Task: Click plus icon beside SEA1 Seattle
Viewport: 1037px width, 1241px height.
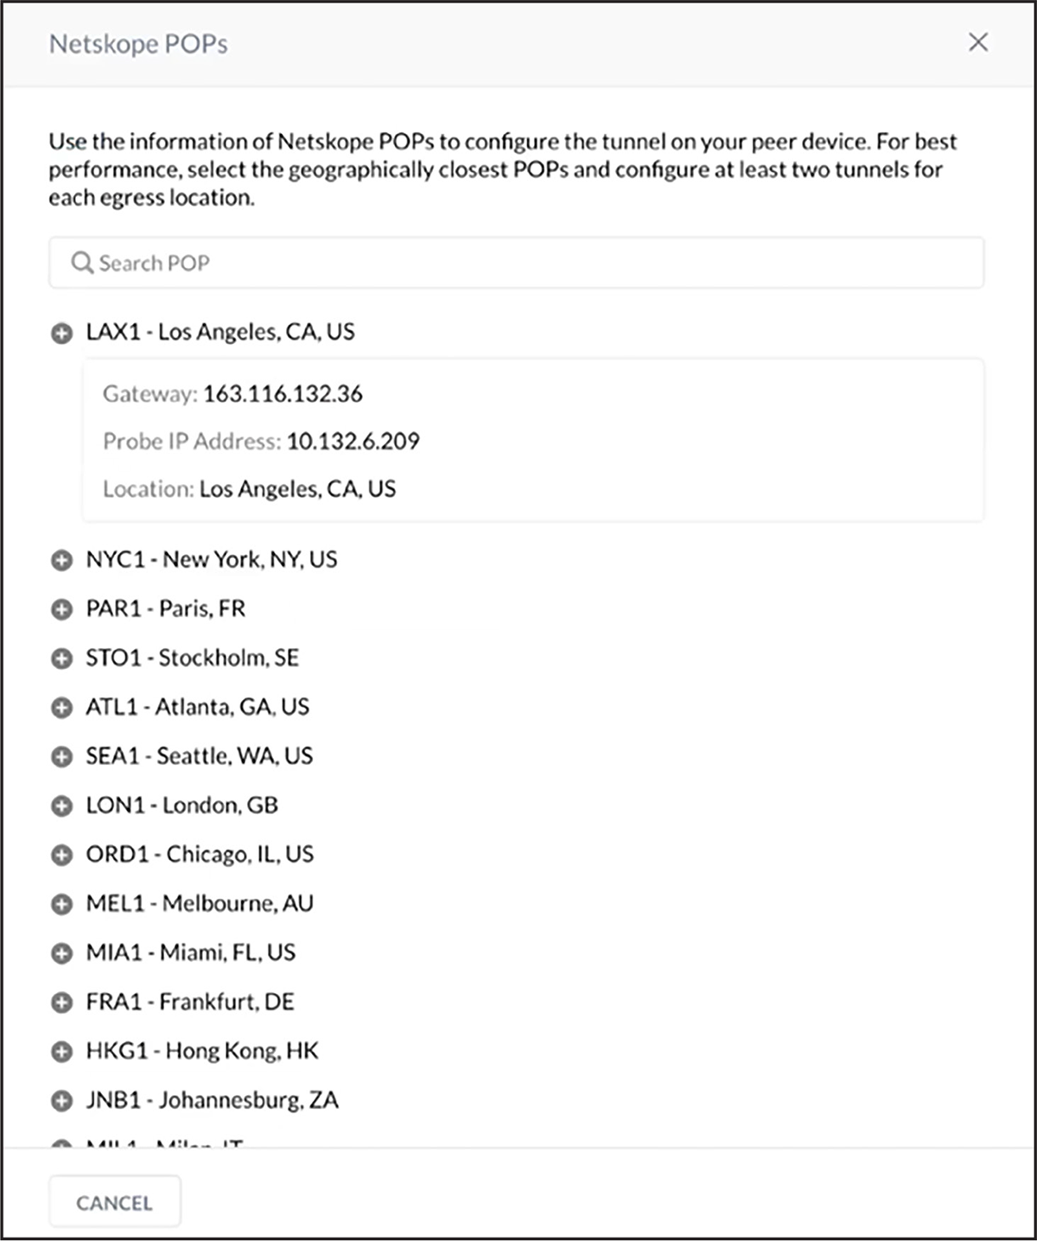Action: tap(61, 757)
